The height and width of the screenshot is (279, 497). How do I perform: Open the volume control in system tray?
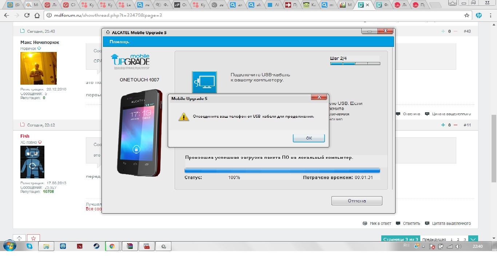click(458, 246)
